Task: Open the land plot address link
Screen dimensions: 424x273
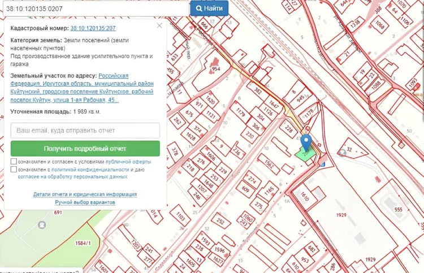Action: click(82, 88)
